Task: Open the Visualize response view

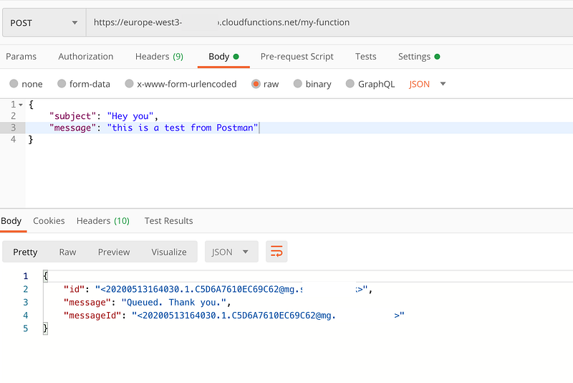Action: click(x=169, y=252)
